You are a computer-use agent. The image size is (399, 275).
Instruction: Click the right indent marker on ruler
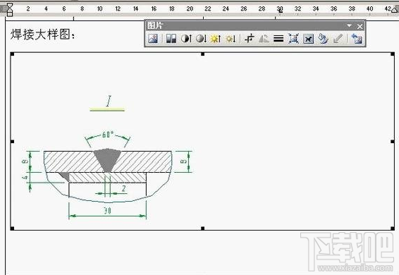pos(395,10)
